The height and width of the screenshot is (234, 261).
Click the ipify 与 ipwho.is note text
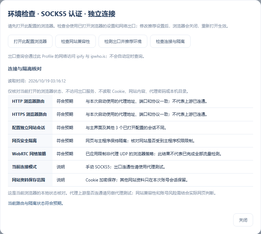coord(77,56)
